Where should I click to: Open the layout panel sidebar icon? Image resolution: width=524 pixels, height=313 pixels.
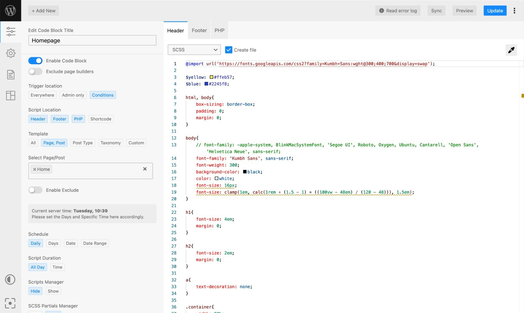(11, 96)
